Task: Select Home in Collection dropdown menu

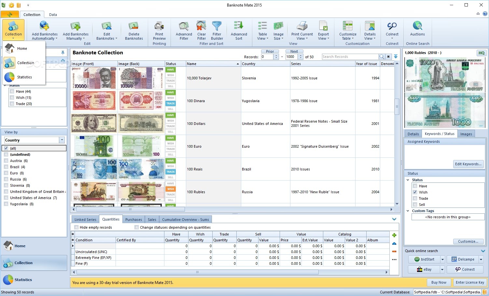Action: click(x=24, y=48)
